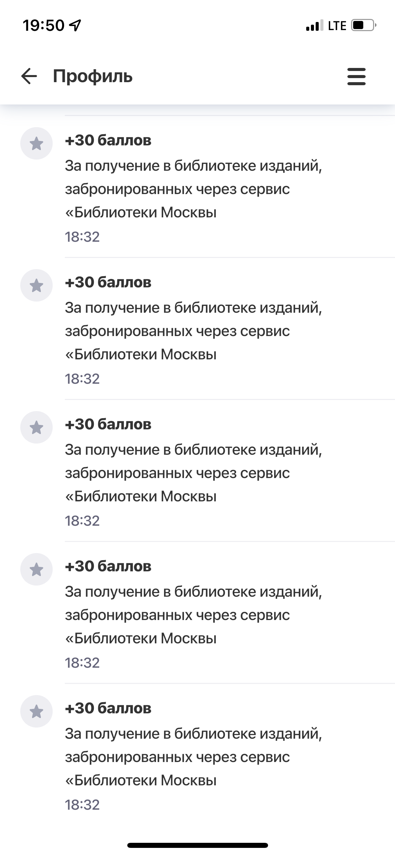Open the fourth entry's description text
Viewport: 395px width, 856px height.
click(193, 615)
